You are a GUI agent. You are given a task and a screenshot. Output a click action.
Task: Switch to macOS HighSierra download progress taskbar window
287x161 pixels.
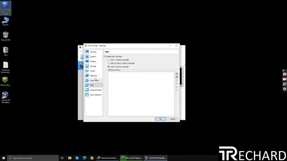(131, 158)
